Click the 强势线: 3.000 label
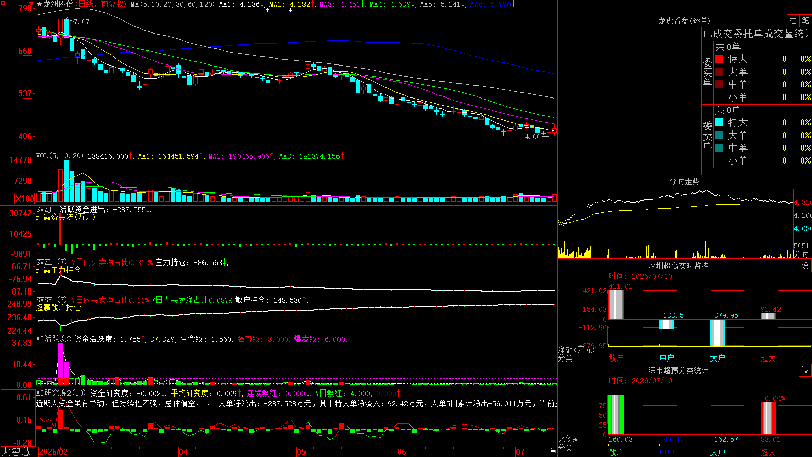Viewport: 812px width, 457px height. (x=263, y=339)
